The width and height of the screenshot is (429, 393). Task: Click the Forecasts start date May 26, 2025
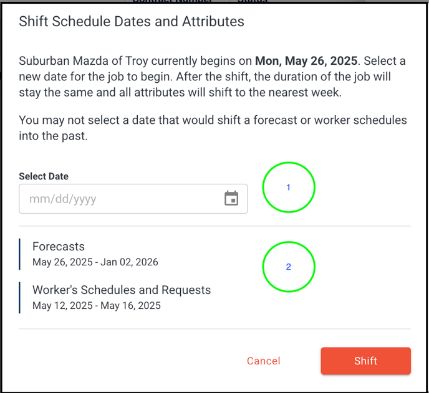(62, 262)
